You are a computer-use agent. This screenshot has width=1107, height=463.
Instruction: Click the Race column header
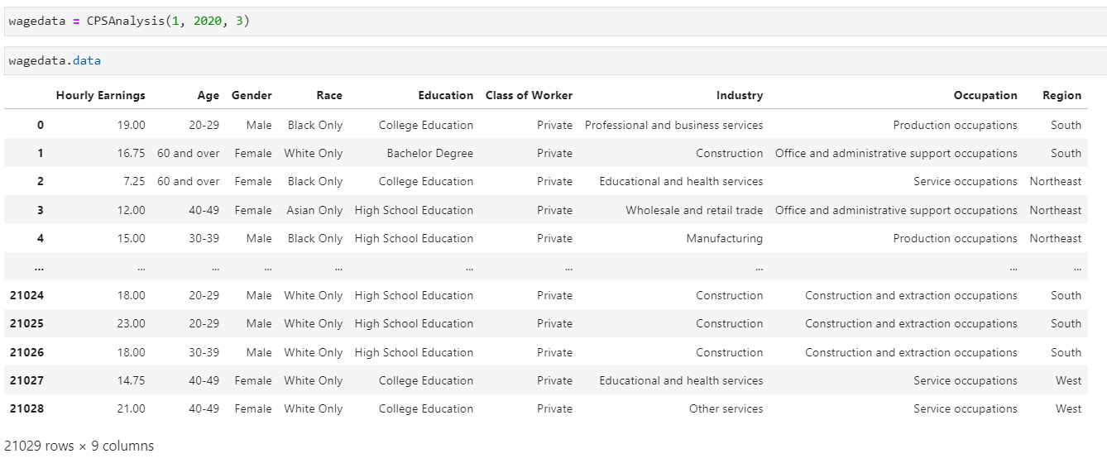click(329, 95)
